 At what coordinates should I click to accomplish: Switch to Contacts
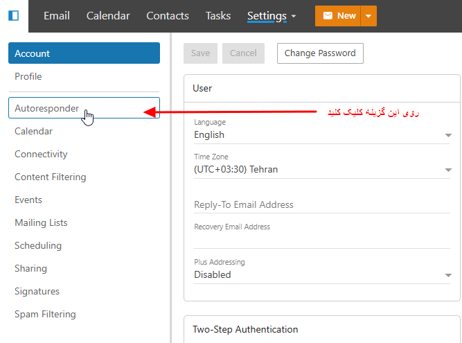coord(168,16)
